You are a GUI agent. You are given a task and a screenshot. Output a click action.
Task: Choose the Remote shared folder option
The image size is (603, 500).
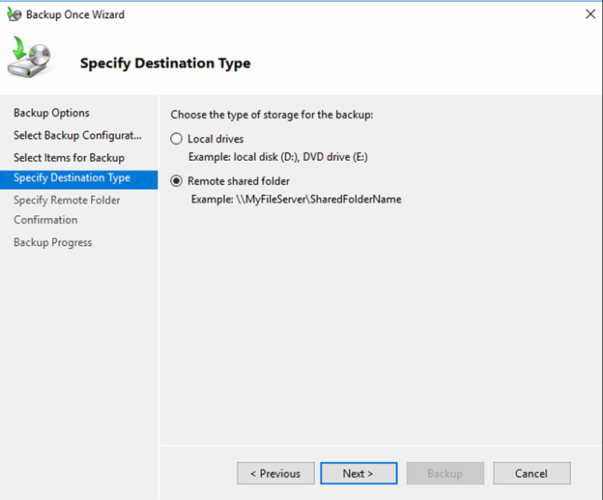click(177, 181)
